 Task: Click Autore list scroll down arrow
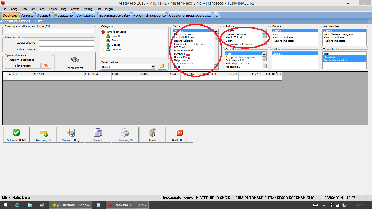pyautogui.click(x=264, y=43)
